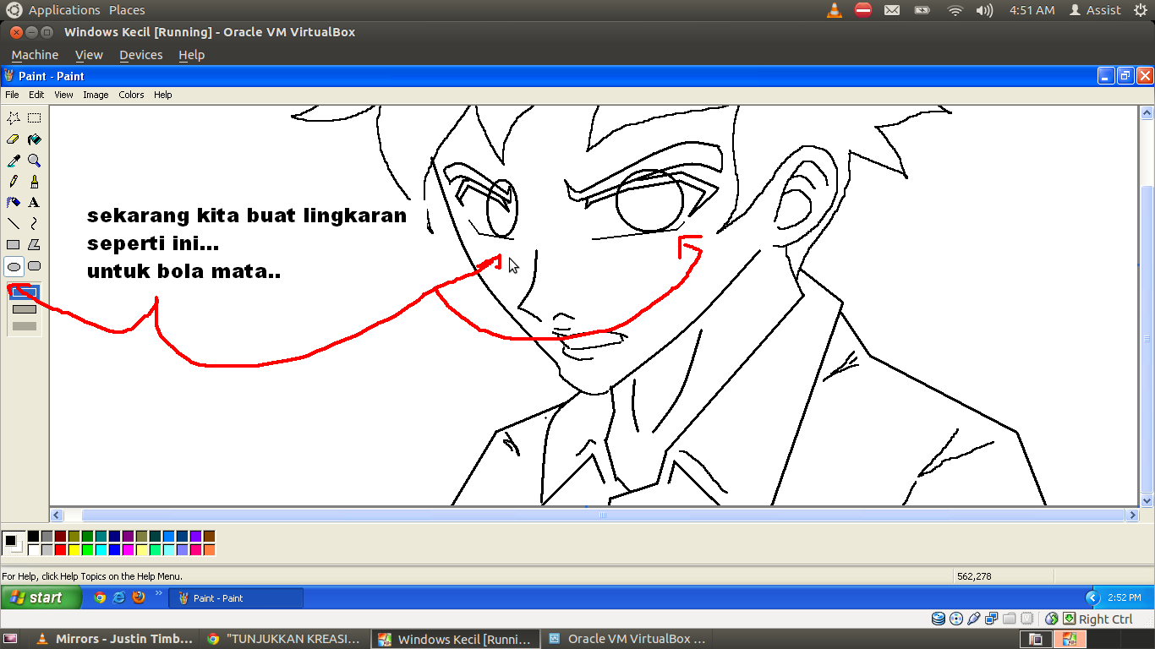Open Paint's Help menu

click(163, 95)
